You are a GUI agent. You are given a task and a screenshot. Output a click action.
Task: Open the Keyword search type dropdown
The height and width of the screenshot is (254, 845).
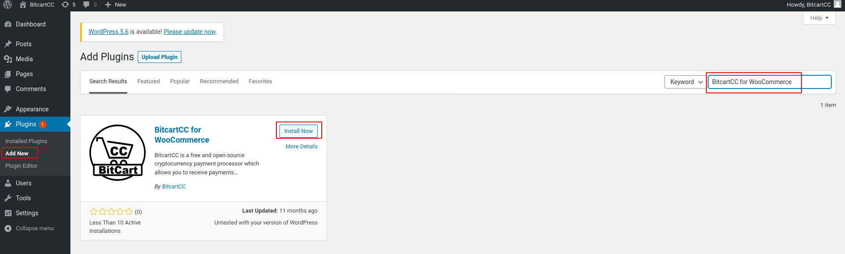tap(685, 82)
